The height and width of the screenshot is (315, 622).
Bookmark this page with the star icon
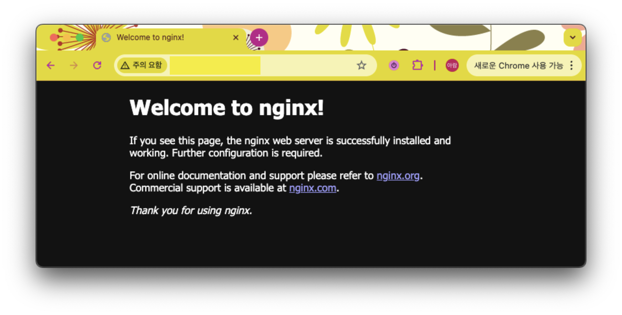pos(362,66)
